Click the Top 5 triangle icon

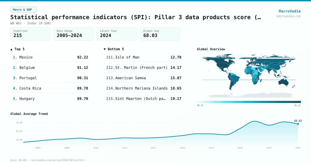(x=11, y=49)
